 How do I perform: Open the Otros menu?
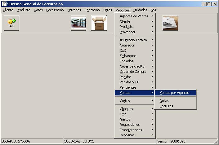pyautogui.click(x=108, y=10)
